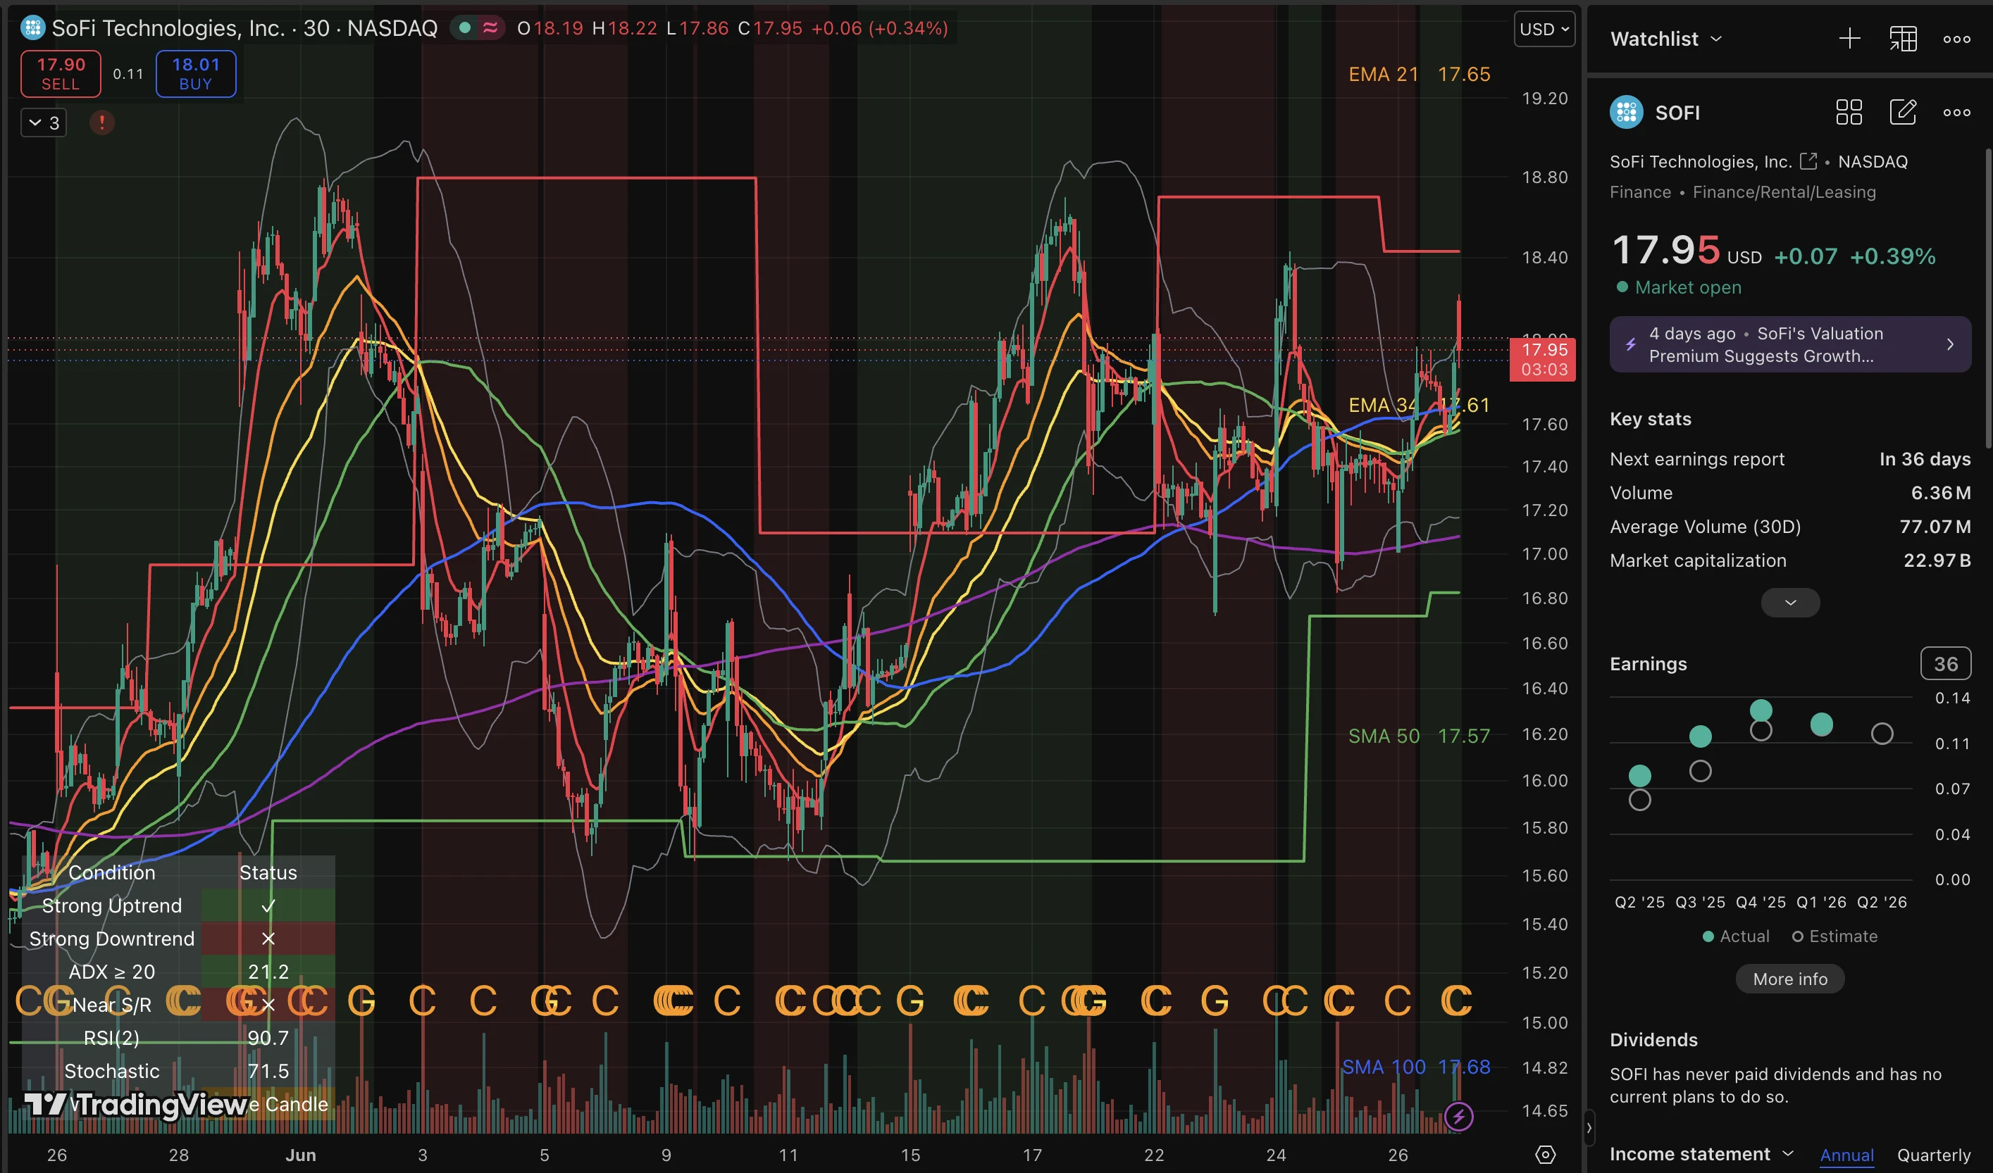Toggle the Estimate earnings legend item
1993x1173 pixels.
click(x=1834, y=936)
